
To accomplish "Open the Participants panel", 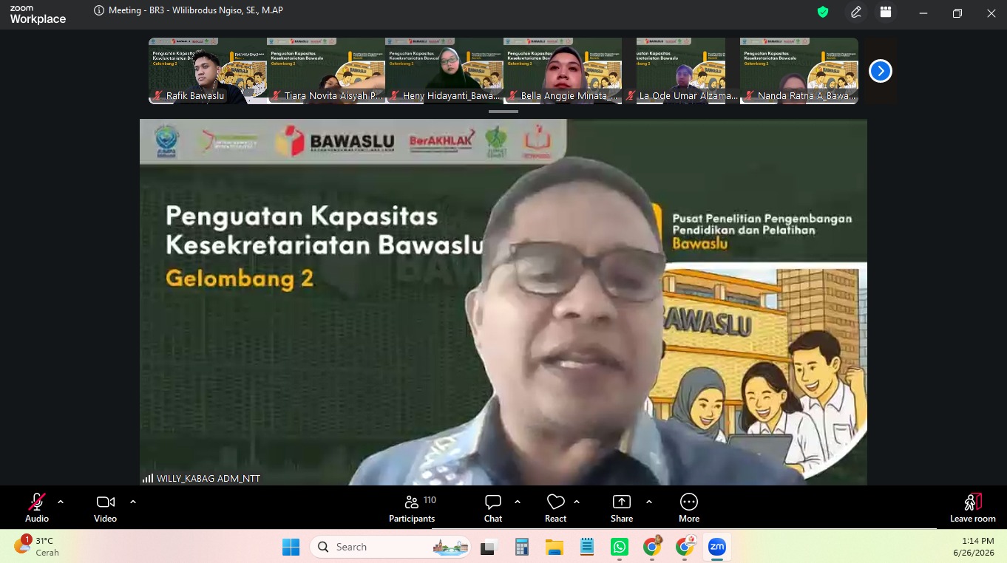I will (x=412, y=508).
